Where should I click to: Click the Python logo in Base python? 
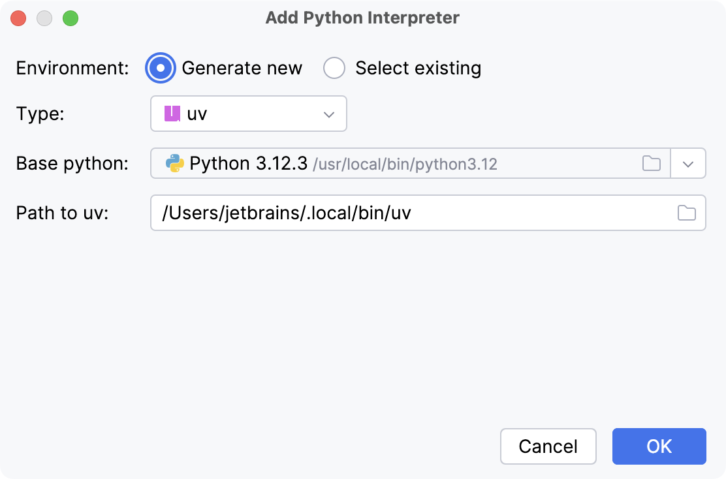click(174, 163)
